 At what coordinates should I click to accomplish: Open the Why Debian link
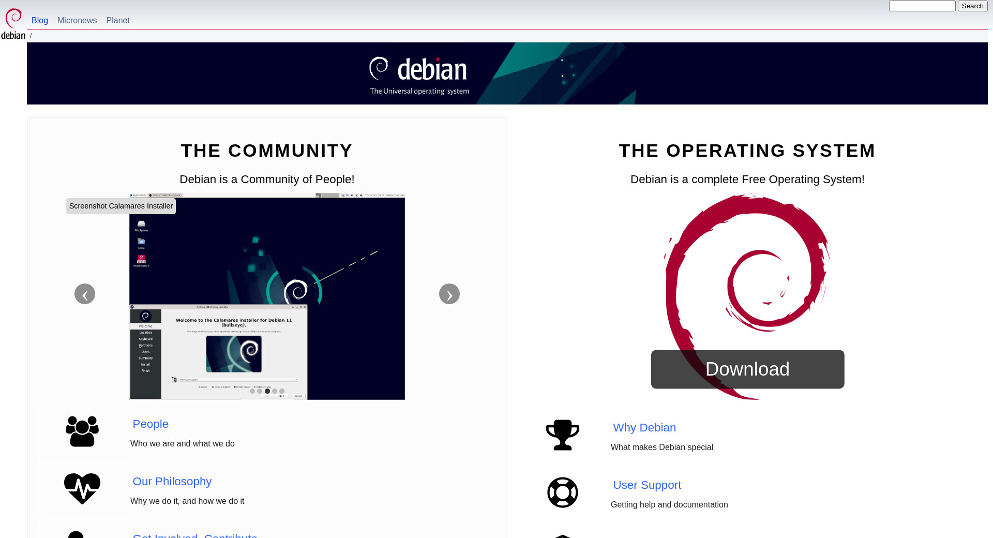click(x=644, y=428)
